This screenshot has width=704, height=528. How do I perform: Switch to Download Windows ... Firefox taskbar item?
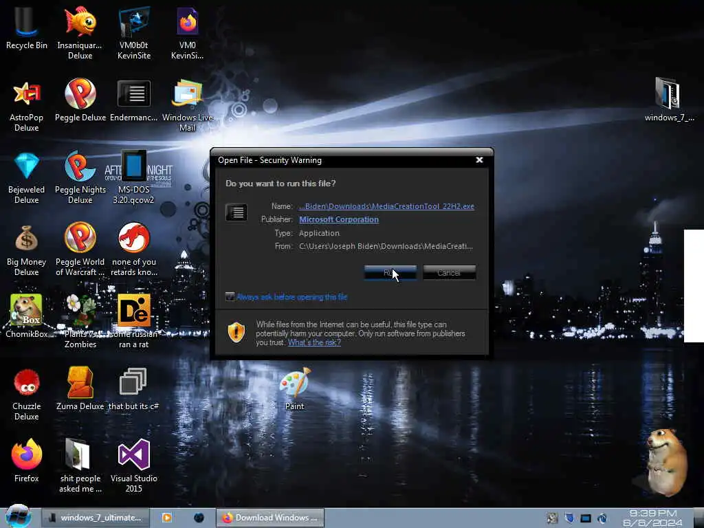click(x=270, y=518)
